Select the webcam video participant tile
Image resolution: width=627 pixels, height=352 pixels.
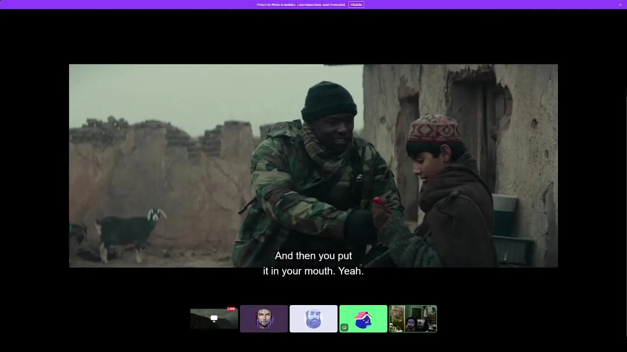(413, 319)
